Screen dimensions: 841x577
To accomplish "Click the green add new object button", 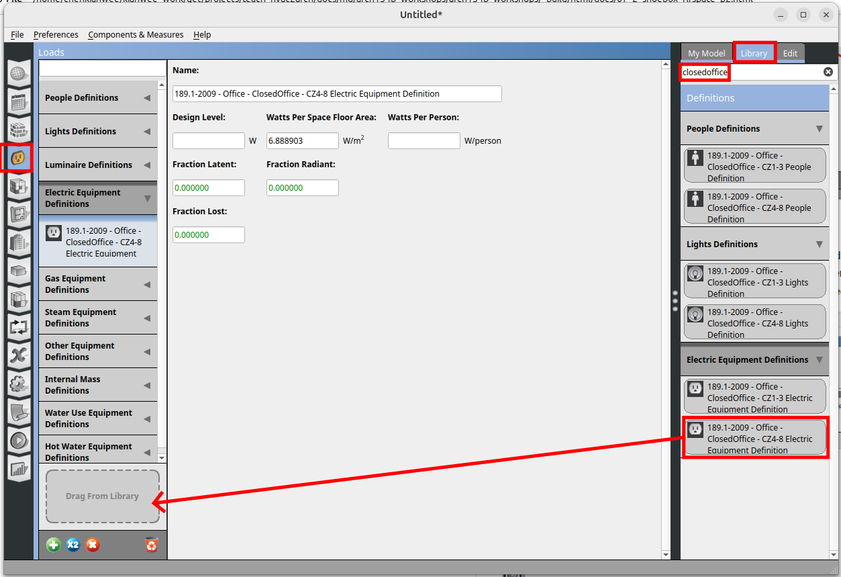I will tap(54, 545).
